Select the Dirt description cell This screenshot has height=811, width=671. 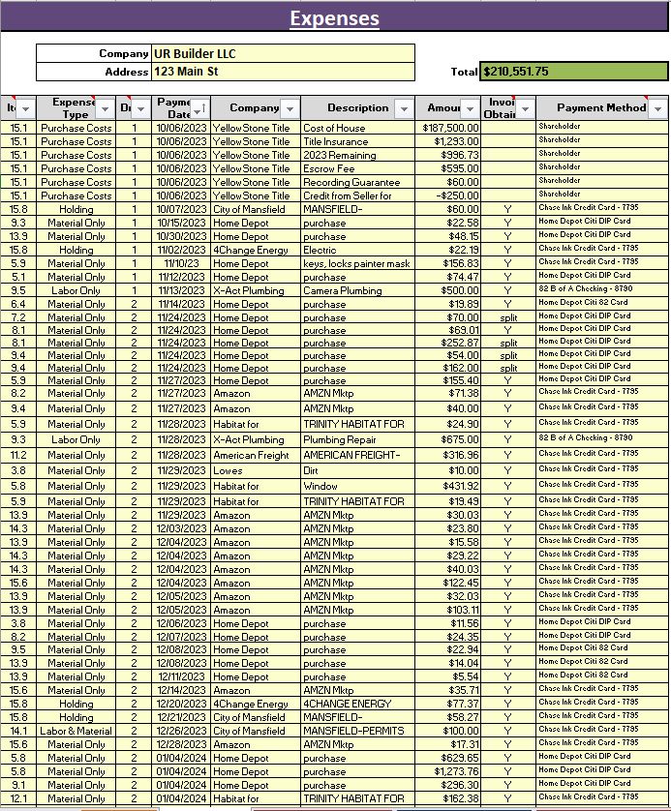tap(357, 470)
